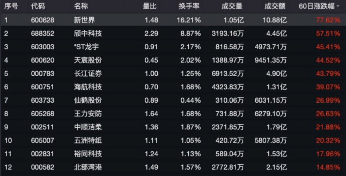
Task: Sort by the 序号 column header
Action: click(11, 6)
